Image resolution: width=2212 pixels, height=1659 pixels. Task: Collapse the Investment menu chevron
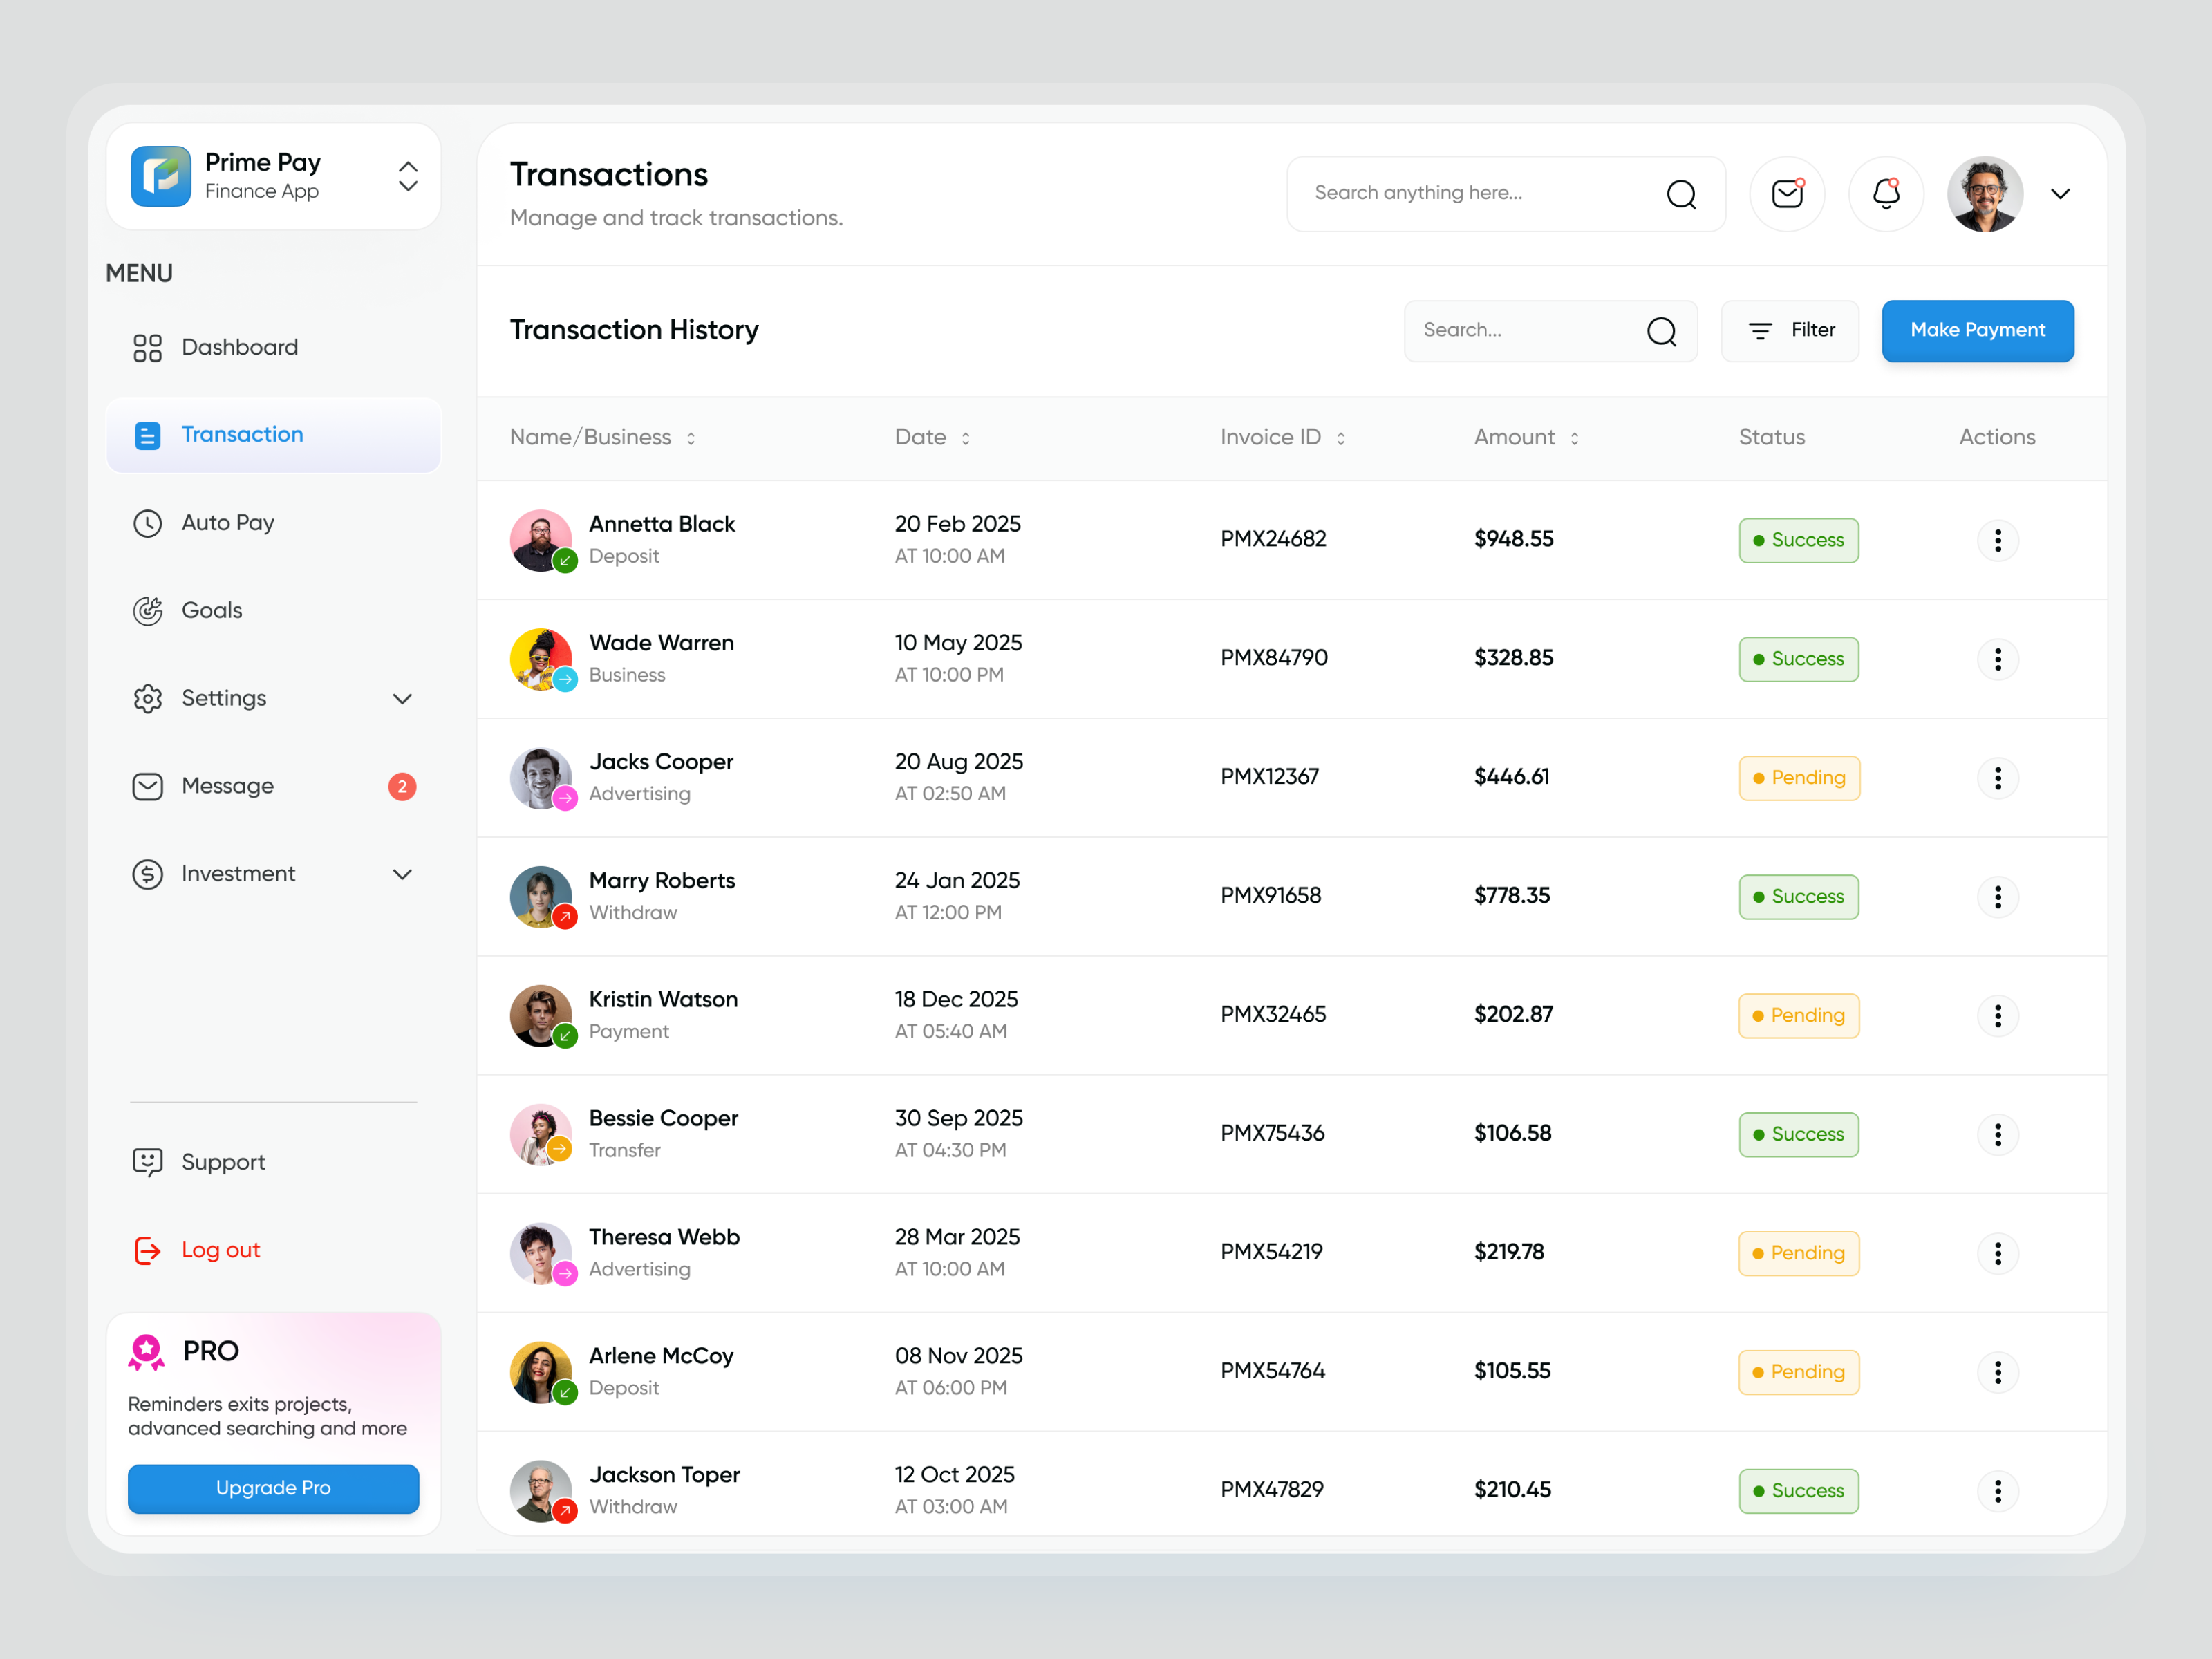(x=403, y=873)
